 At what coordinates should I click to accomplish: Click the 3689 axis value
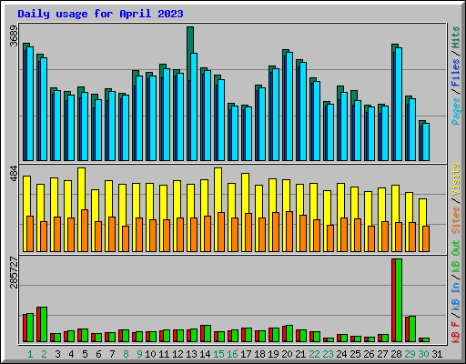[x=14, y=35]
